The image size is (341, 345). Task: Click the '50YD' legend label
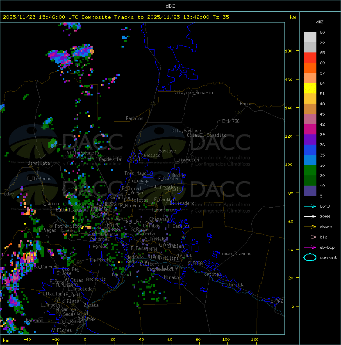(325, 206)
